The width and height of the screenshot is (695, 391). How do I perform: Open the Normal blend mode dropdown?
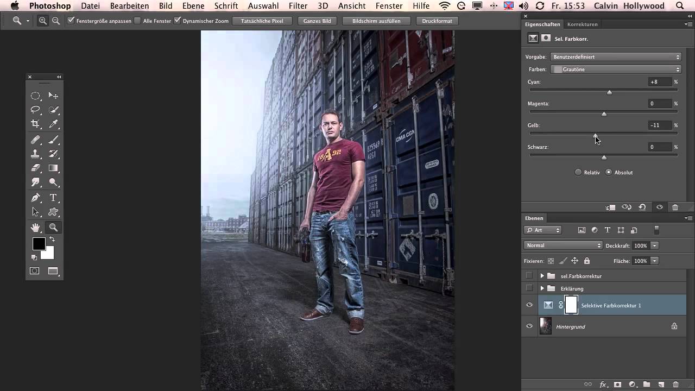[563, 245]
